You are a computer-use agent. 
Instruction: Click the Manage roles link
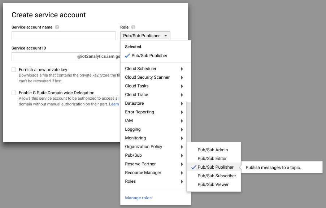(x=138, y=198)
